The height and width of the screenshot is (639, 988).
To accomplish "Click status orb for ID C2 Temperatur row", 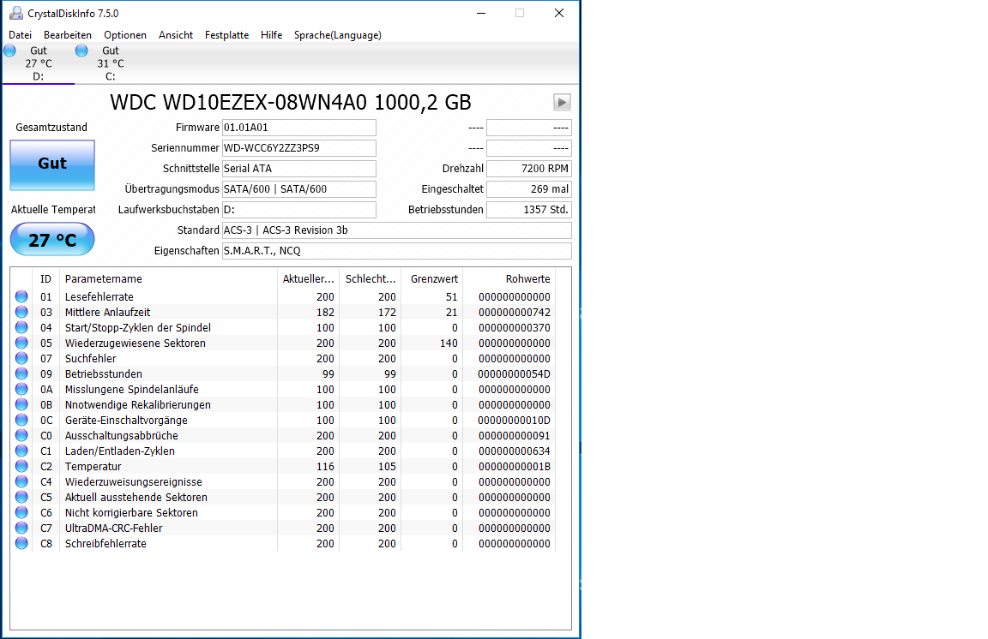I will (x=21, y=467).
